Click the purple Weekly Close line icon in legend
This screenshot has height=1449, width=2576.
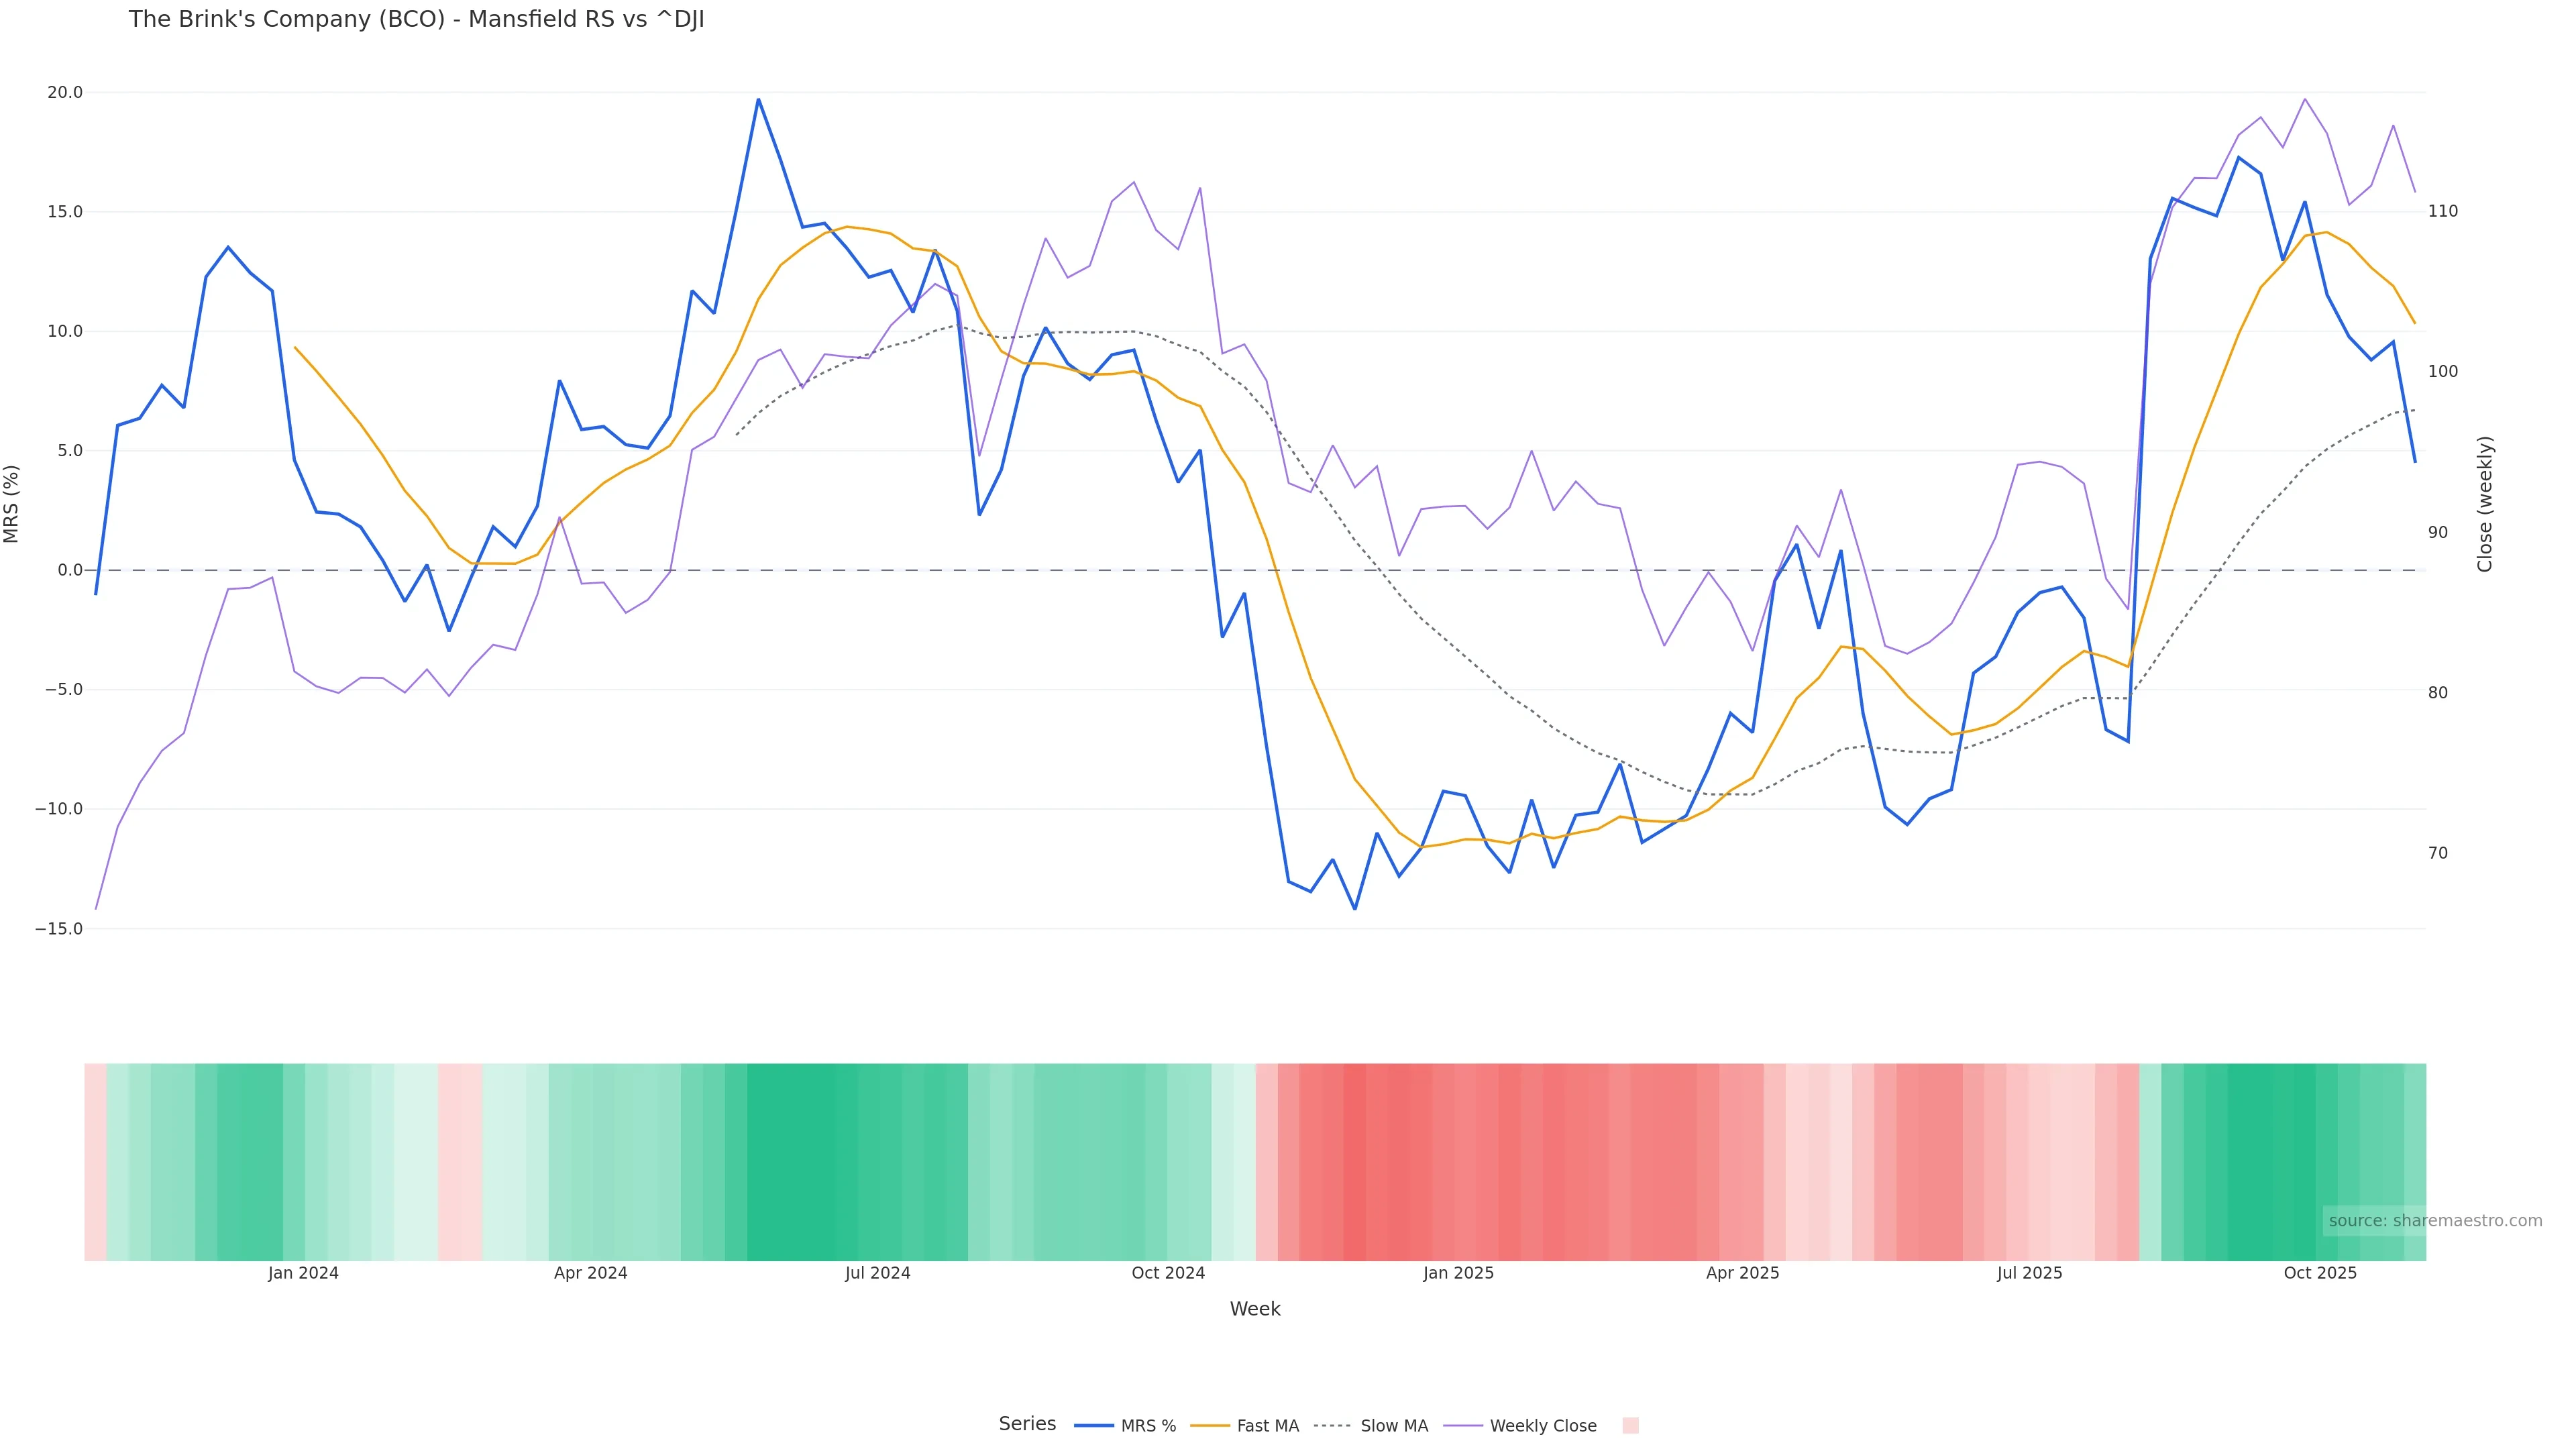click(1463, 1426)
